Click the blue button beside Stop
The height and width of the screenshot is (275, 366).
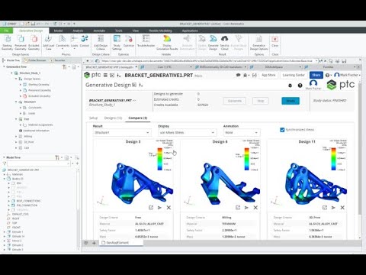291,101
